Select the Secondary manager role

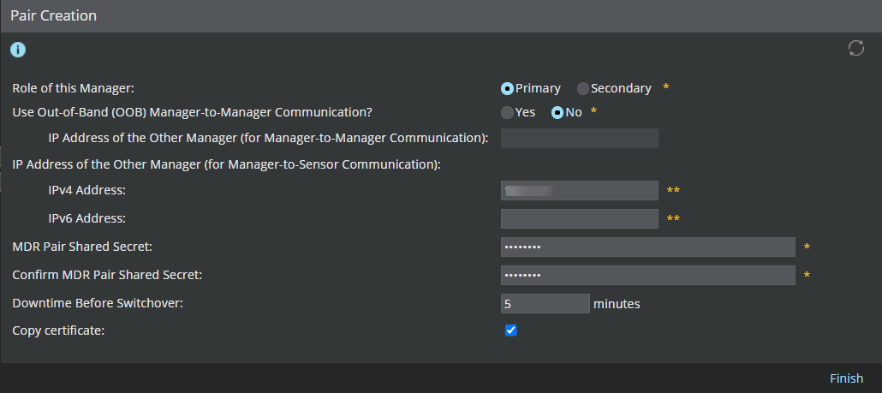pyautogui.click(x=583, y=89)
